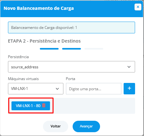This screenshot has height=136, width=144.
Task: Go back with the Voltar button
Action: point(55,126)
